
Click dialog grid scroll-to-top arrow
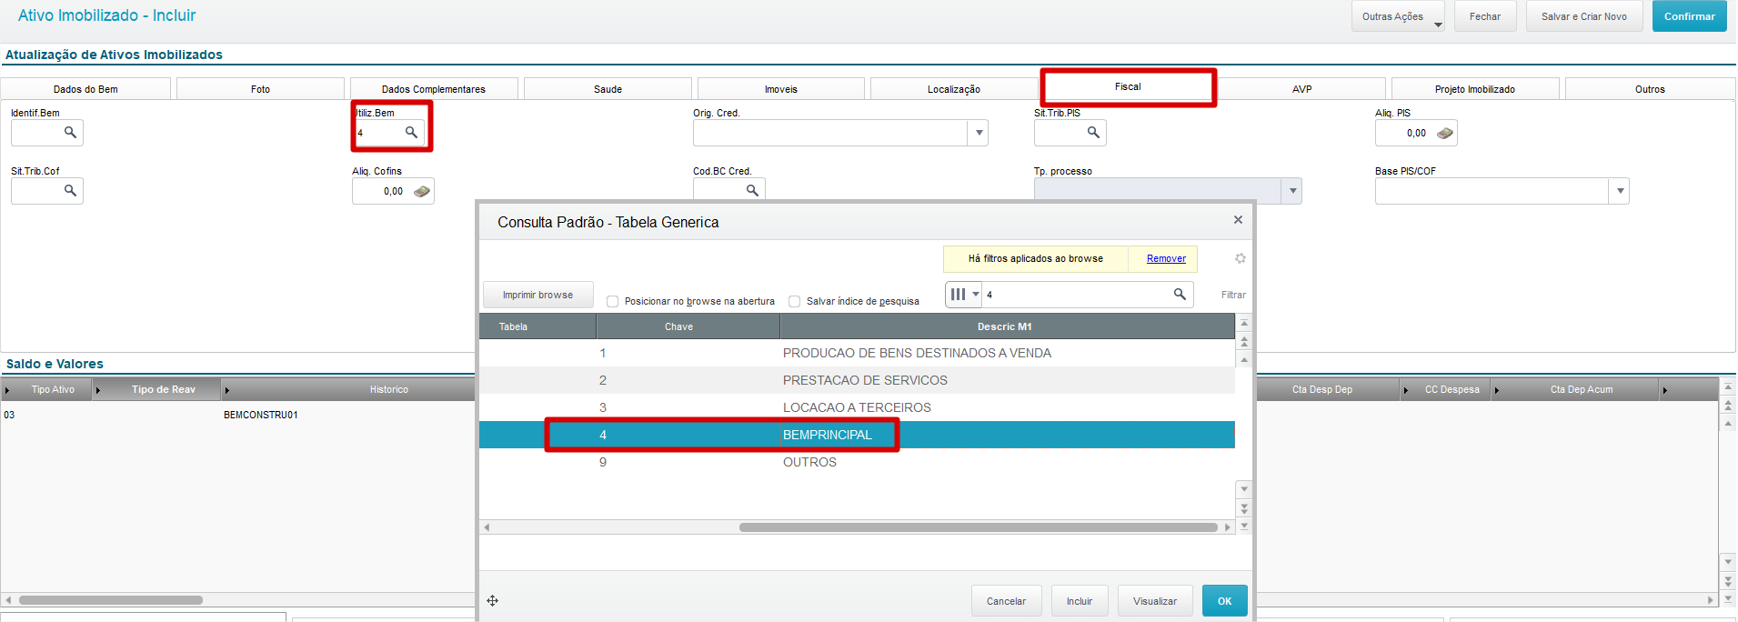[1244, 323]
